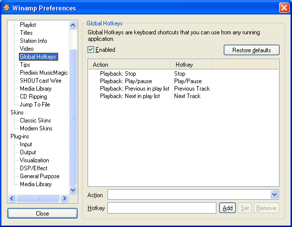Screen dimensions: 292x227
Task: Close the Winamp Preferences window with X
Action: (x=284, y=8)
